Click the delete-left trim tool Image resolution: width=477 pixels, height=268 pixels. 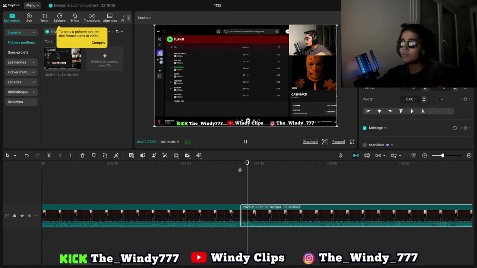point(60,156)
